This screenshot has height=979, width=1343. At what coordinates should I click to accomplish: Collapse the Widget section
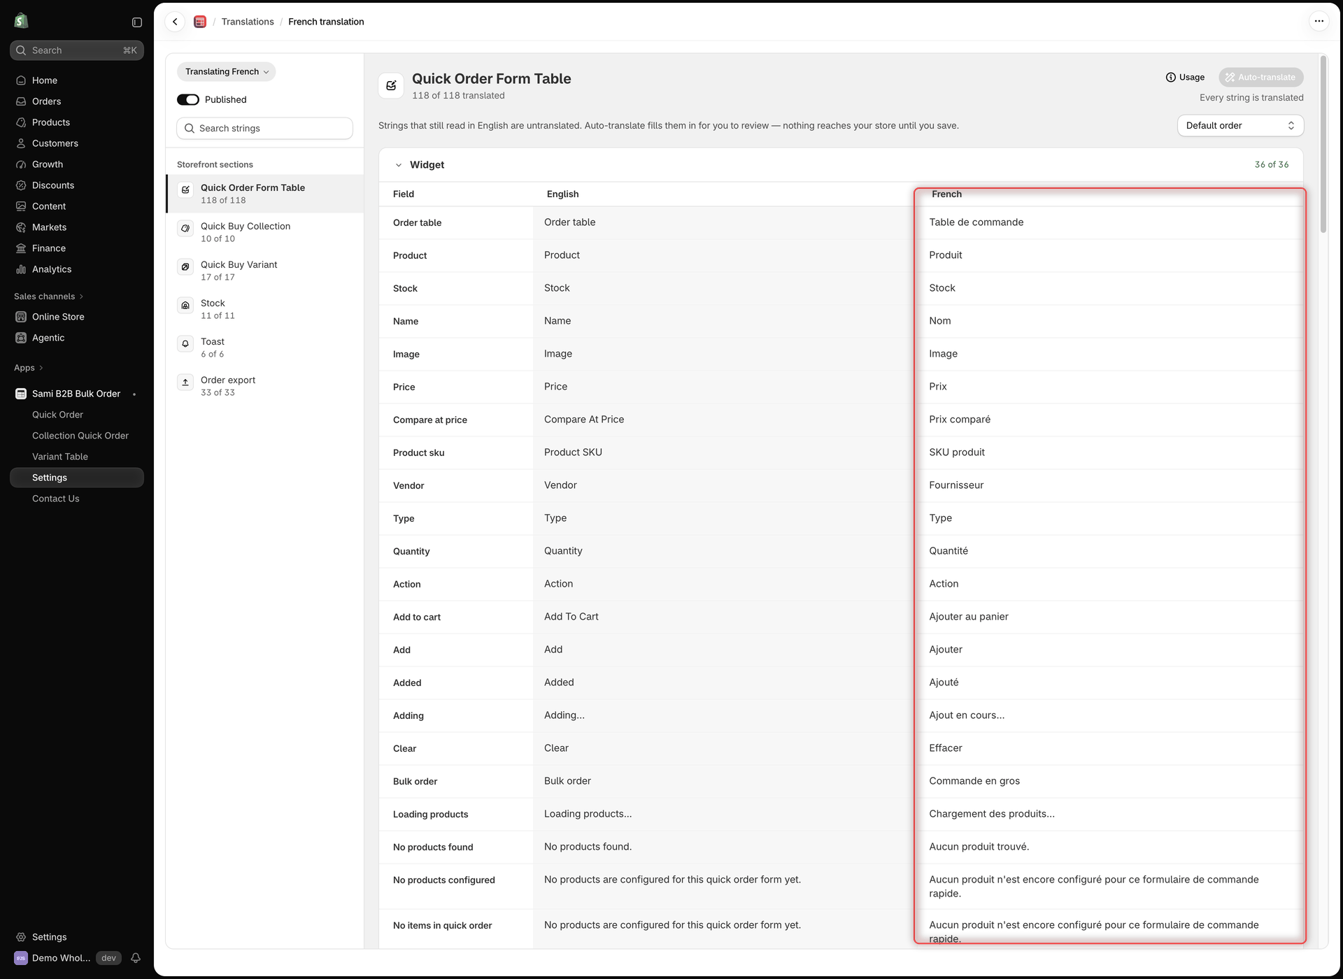click(x=399, y=165)
